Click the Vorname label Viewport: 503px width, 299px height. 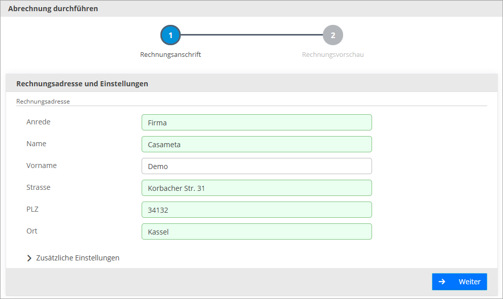pos(42,165)
